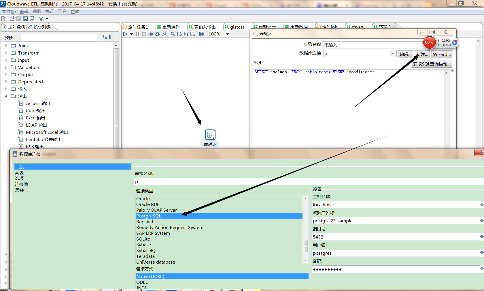Viewport: 484px width, 291px height.
Task: Click the 获取SQL查询语句... button
Action: [x=432, y=64]
